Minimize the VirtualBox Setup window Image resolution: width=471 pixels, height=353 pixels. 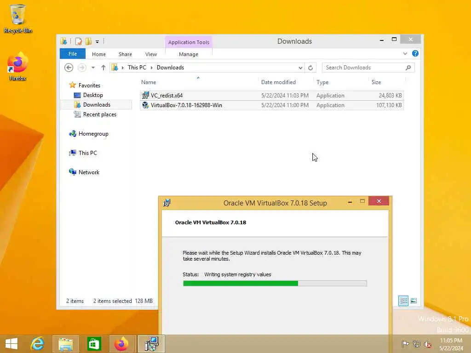(x=350, y=202)
